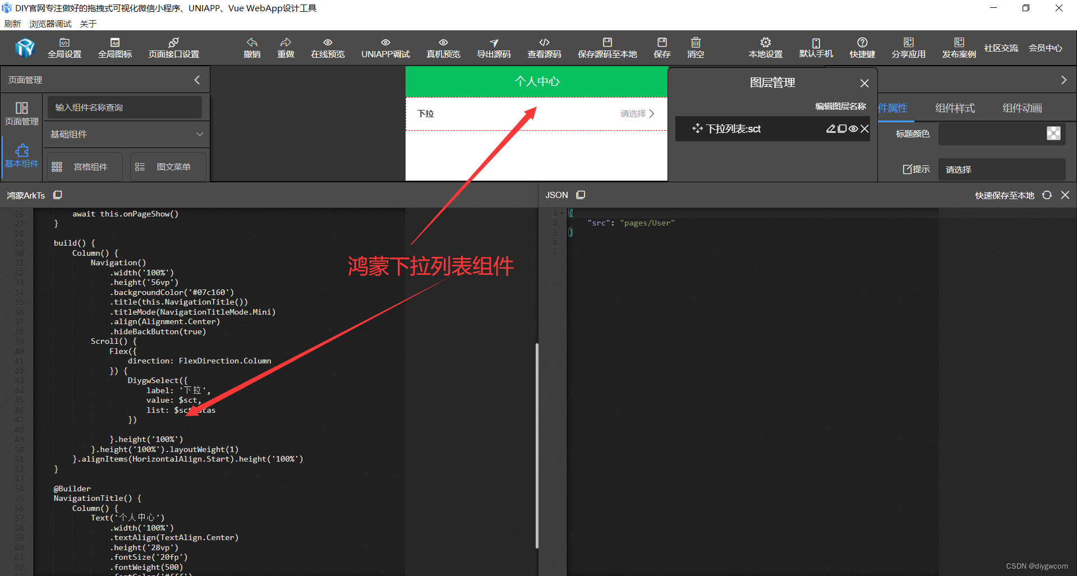1077x576 pixels.
Task: Select the 组件属性 tab
Action: [x=893, y=108]
